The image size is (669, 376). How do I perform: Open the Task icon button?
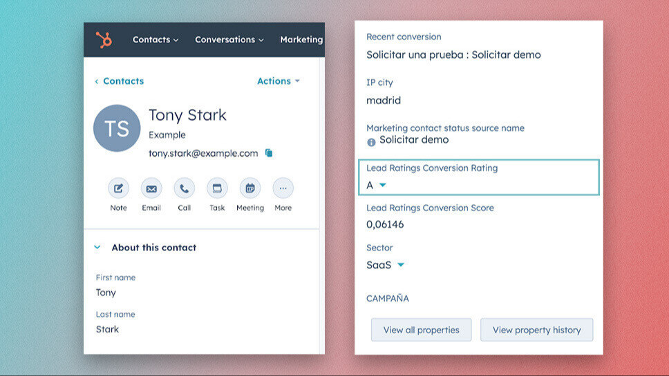217,188
